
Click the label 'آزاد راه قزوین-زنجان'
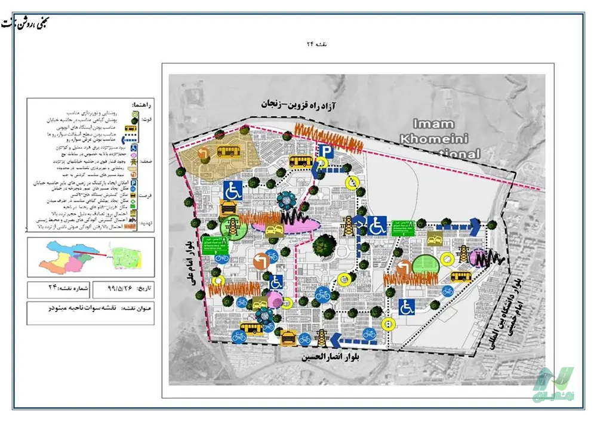299,104
